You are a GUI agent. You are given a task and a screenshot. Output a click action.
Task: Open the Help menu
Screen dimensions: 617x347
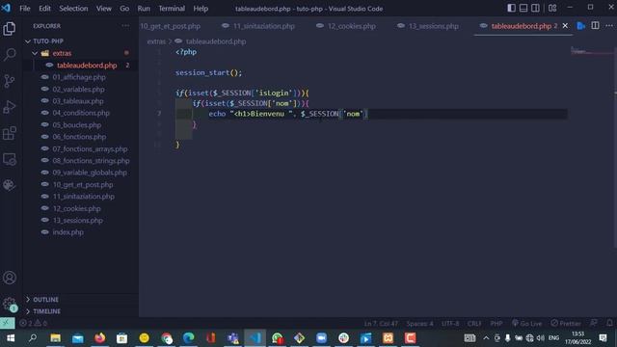click(201, 9)
